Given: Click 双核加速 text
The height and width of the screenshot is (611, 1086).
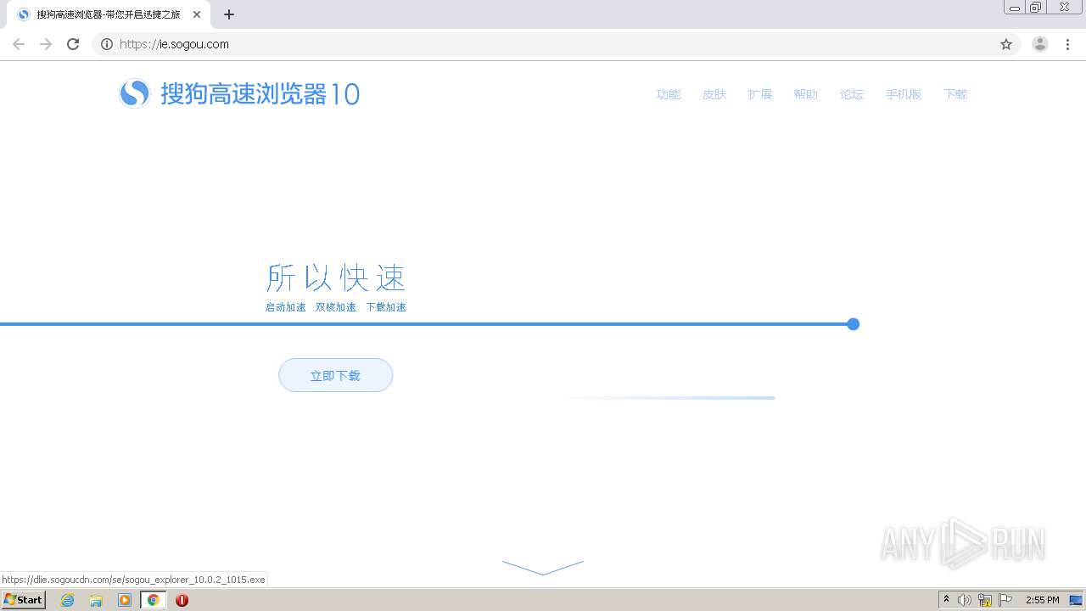Looking at the screenshot, I should 336,307.
